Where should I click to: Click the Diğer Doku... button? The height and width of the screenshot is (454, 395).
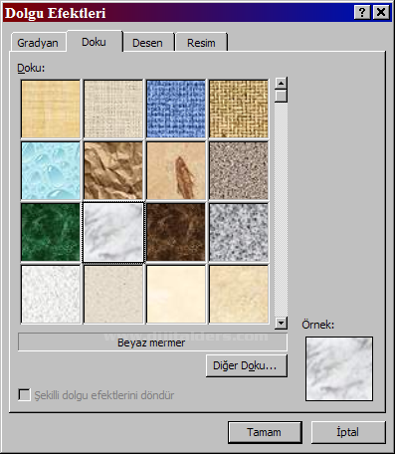point(246,365)
